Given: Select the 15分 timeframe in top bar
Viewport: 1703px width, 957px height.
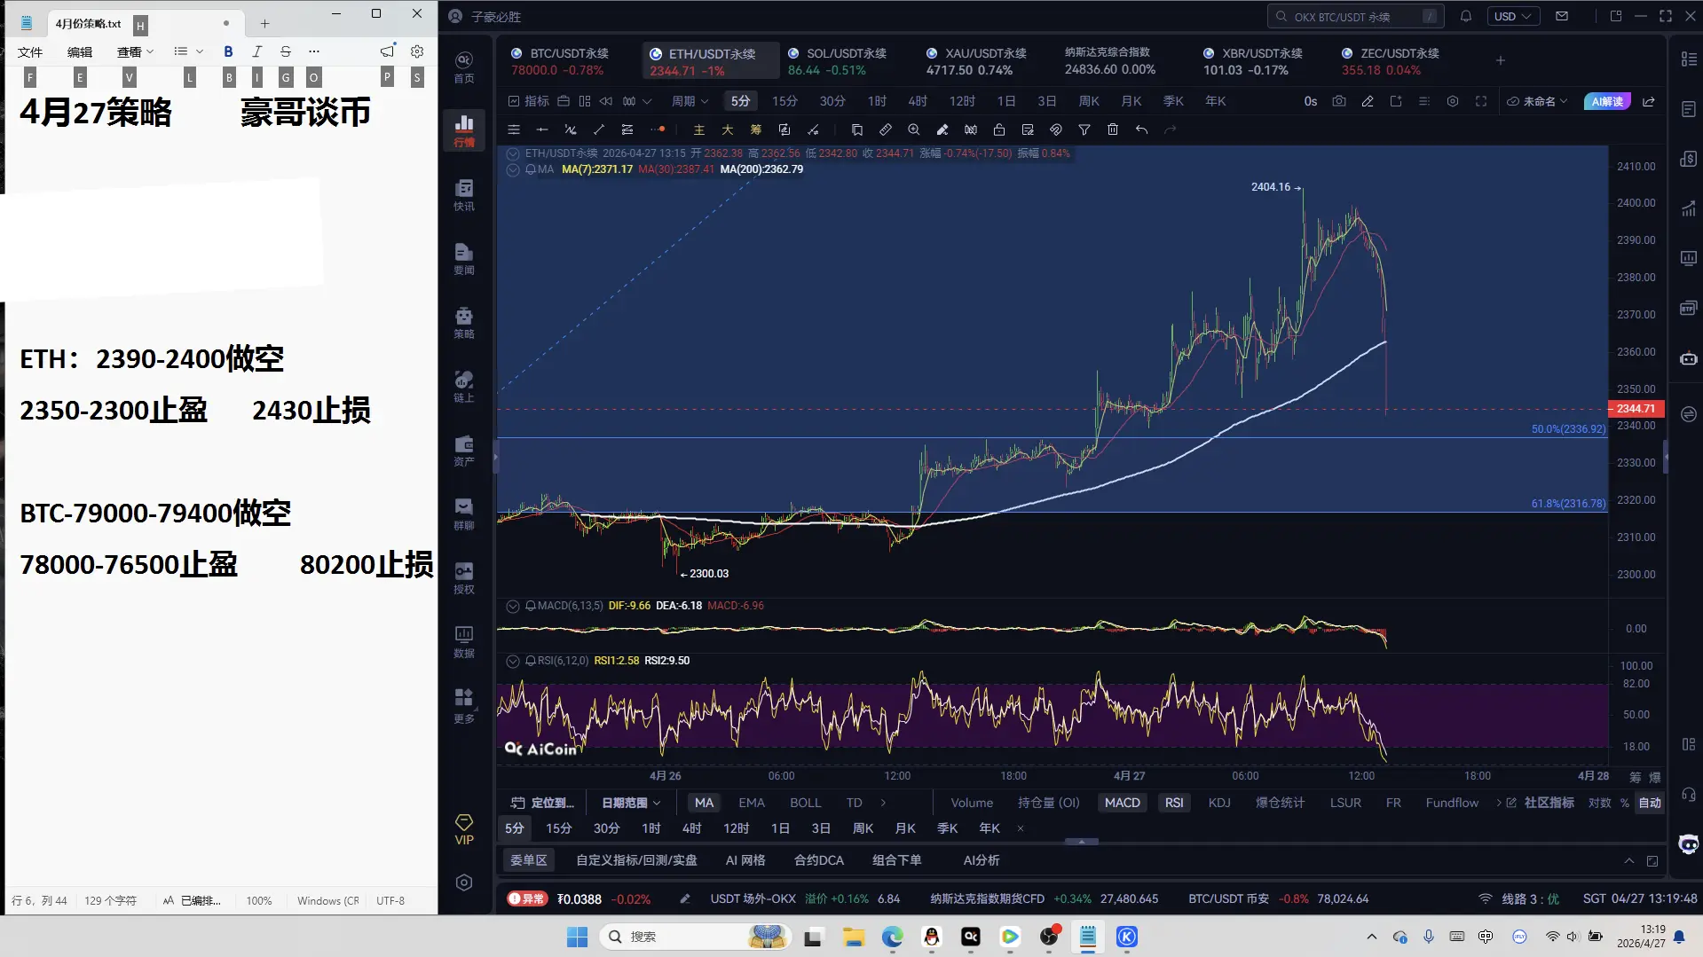Looking at the screenshot, I should tap(784, 101).
